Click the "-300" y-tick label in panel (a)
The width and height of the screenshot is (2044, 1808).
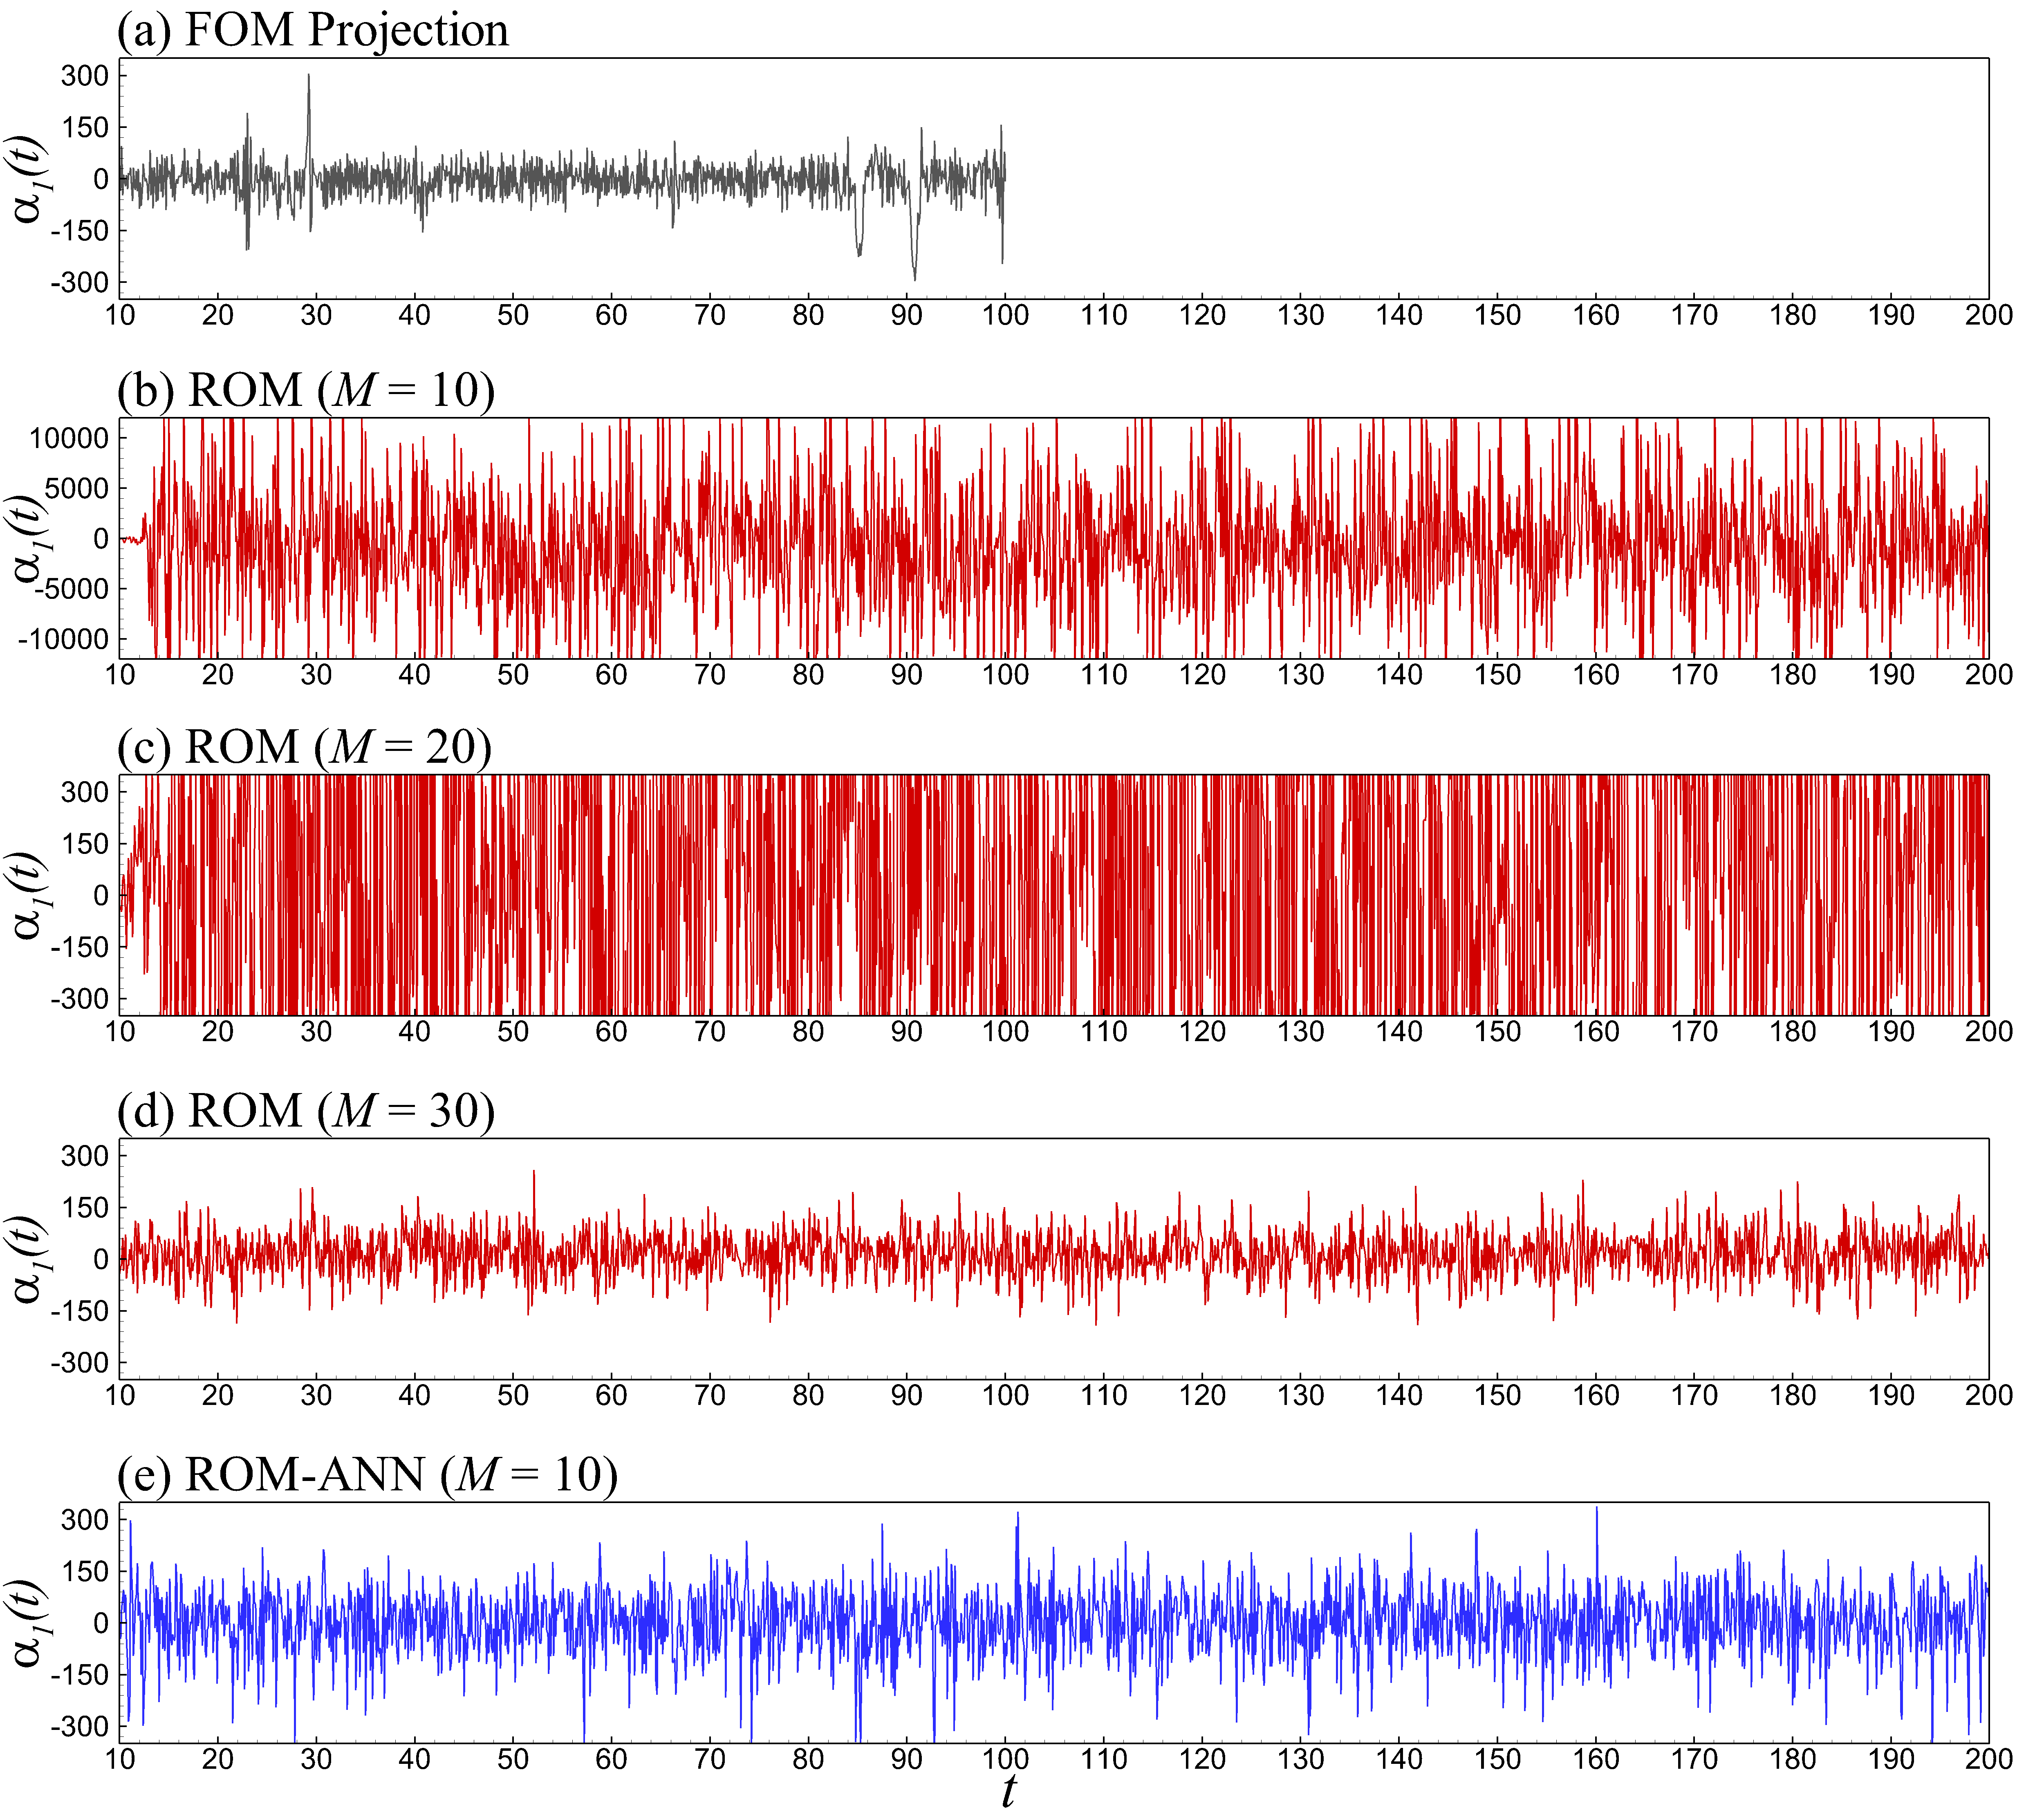pyautogui.click(x=80, y=282)
